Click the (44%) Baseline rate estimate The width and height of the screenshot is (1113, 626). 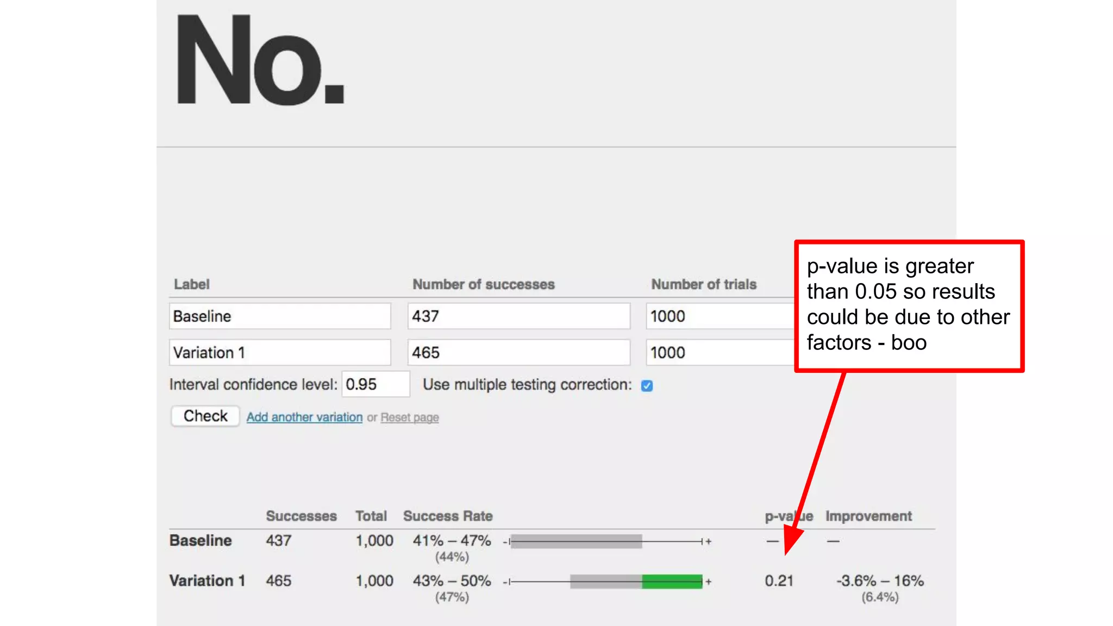pos(452,557)
